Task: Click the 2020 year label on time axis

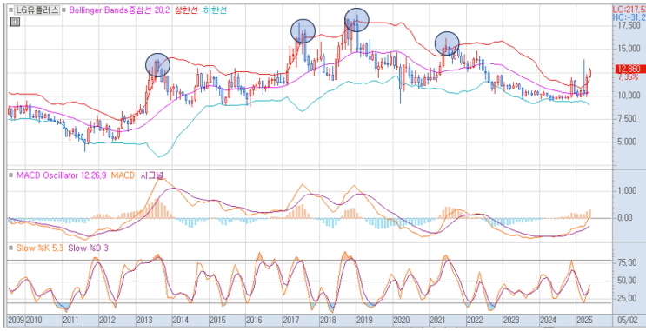Action: 401,320
